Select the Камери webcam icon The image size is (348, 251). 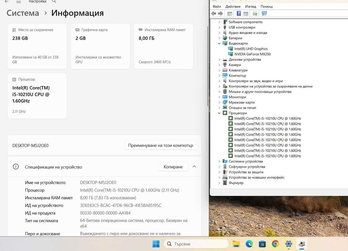point(225,65)
